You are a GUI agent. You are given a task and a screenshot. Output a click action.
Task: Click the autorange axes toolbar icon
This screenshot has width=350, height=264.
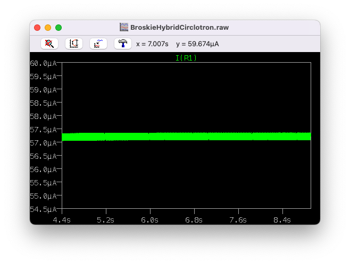pyautogui.click(x=74, y=44)
